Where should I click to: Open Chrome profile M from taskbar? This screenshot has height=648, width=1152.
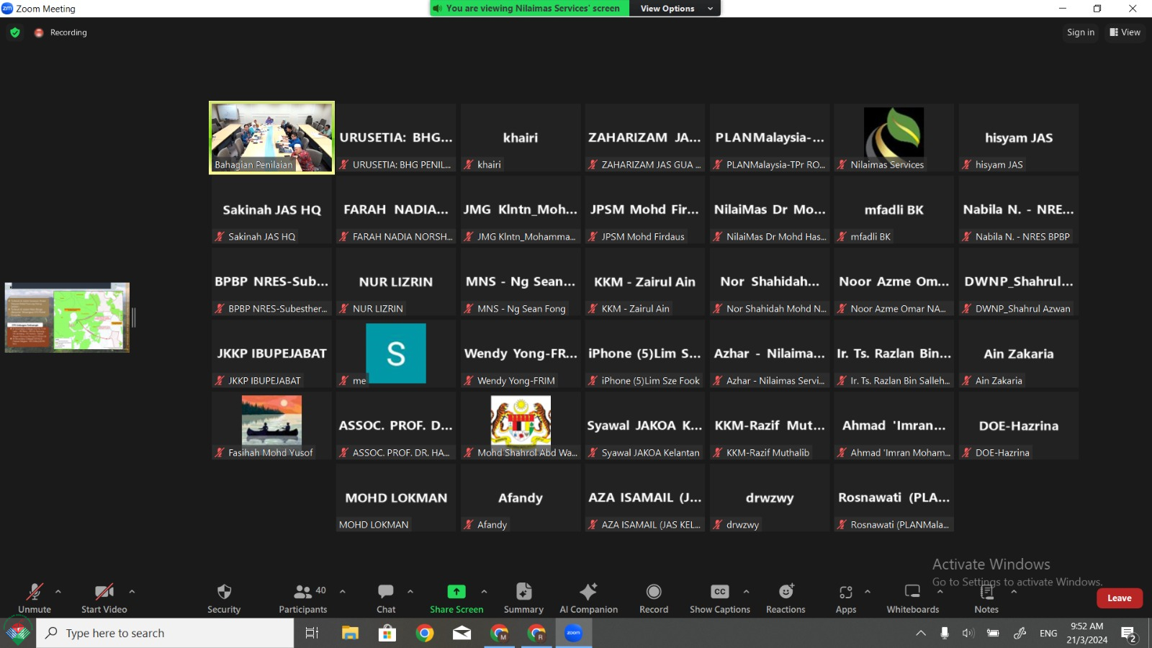pos(500,633)
